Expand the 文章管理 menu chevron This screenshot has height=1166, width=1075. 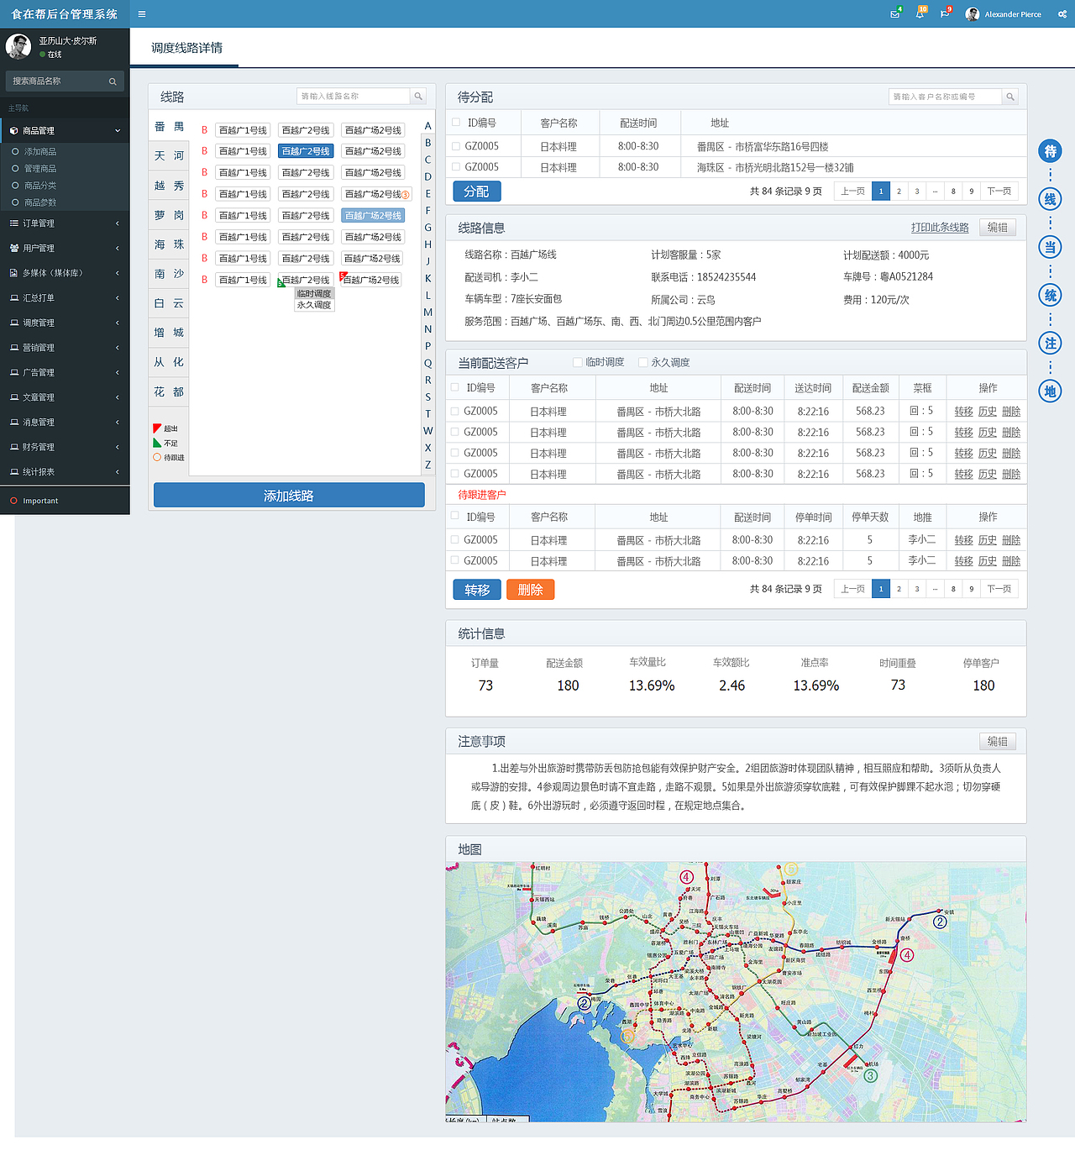(118, 397)
